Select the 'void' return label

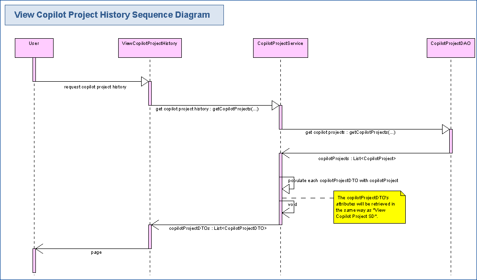pyautogui.click(x=292, y=205)
